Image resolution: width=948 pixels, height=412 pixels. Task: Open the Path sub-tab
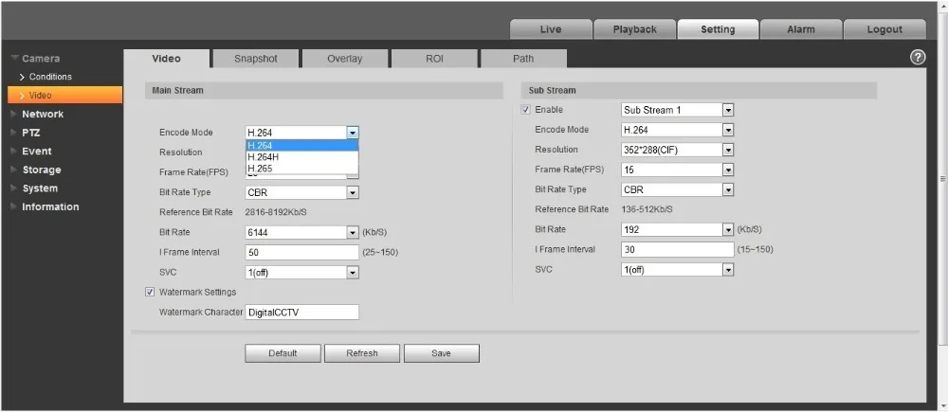523,59
